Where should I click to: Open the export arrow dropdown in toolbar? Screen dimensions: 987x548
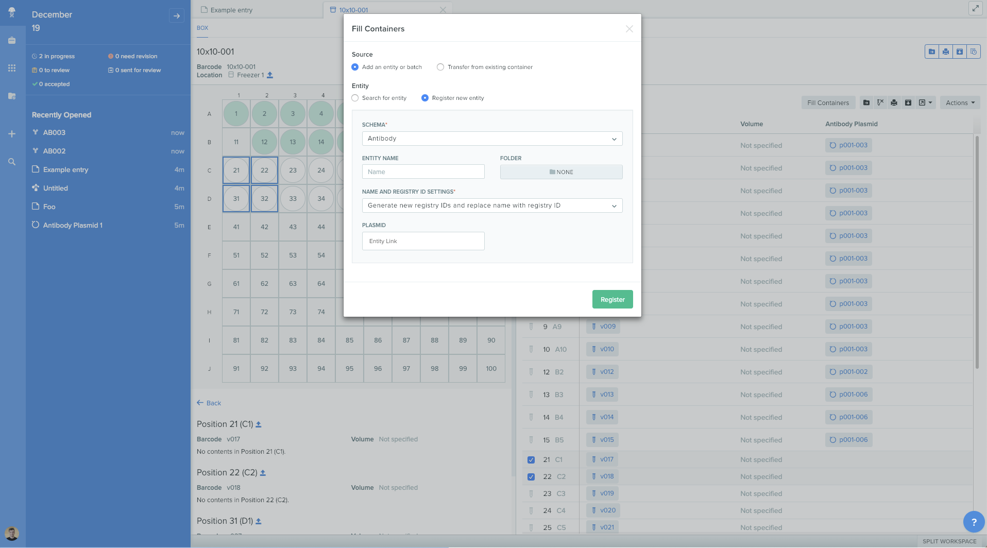(x=926, y=102)
